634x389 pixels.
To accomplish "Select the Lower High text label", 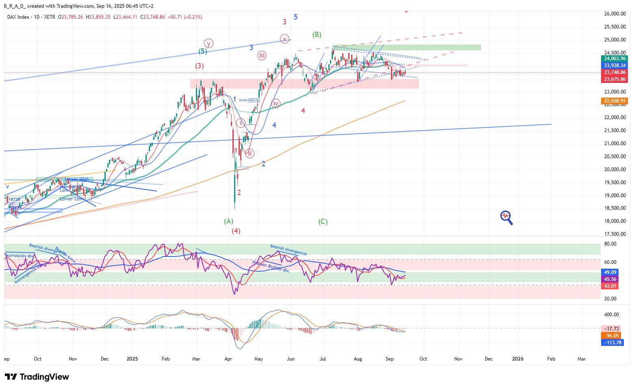I will pyautogui.click(x=76, y=179).
